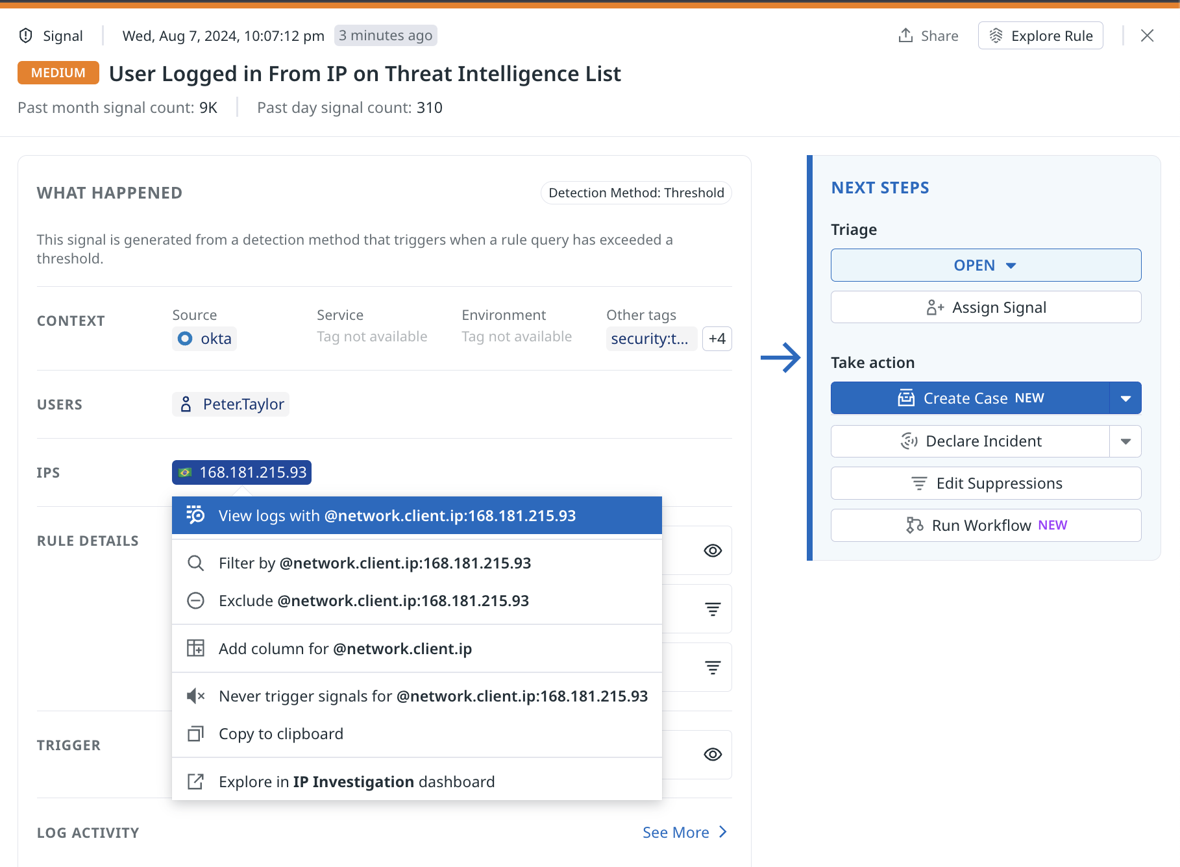The height and width of the screenshot is (867, 1180).
Task: Click the Signal shield icon
Action: point(26,36)
